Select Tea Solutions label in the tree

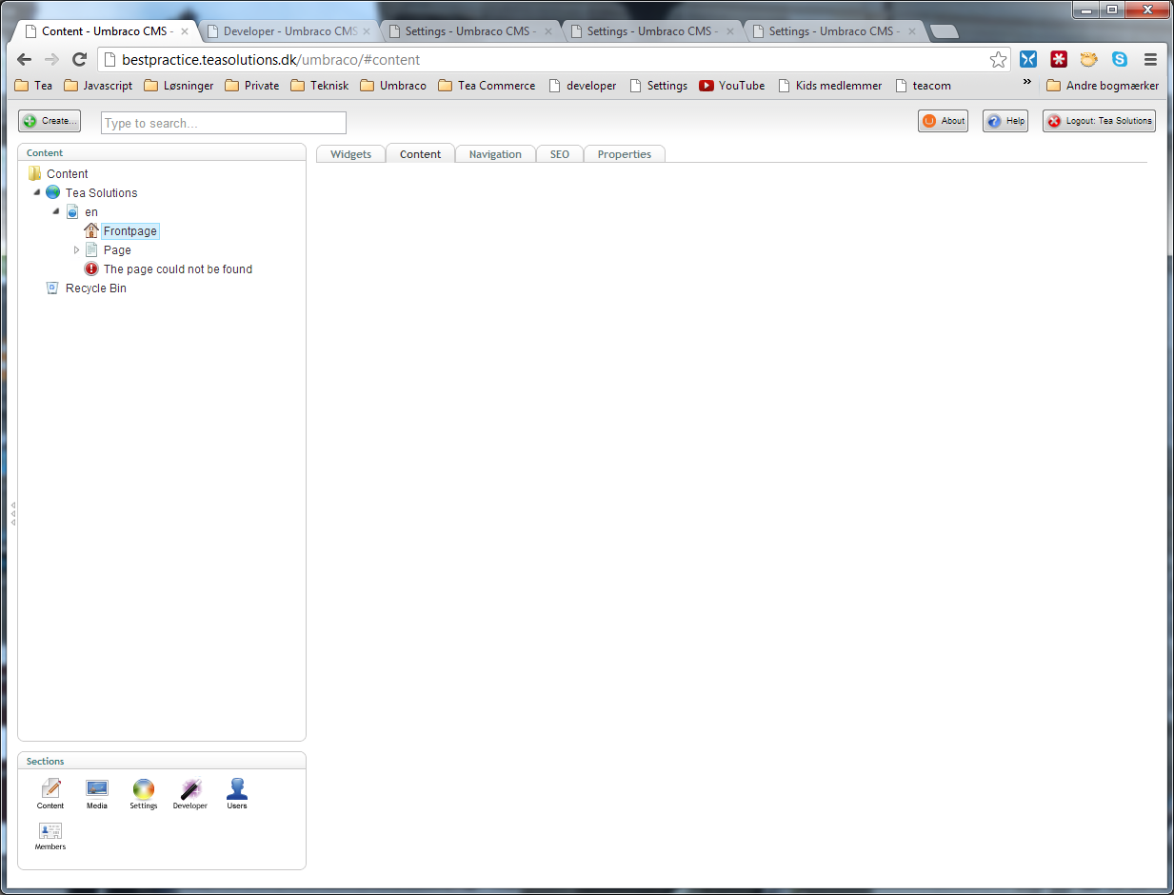[x=101, y=193]
